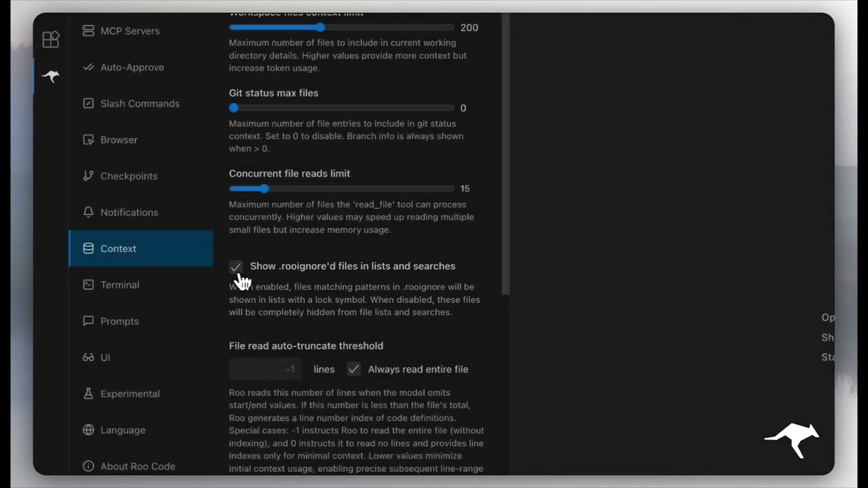Switch to Slash Commands section
Image resolution: width=868 pixels, height=488 pixels.
[141, 103]
